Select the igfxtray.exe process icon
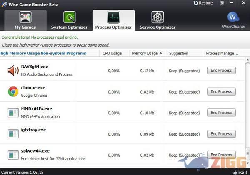The height and width of the screenshot is (175, 250). click(13, 134)
